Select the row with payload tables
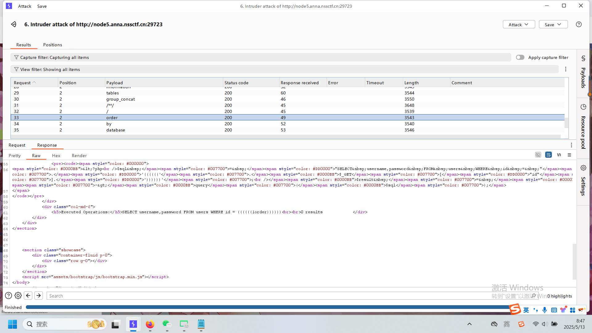 coord(288,93)
